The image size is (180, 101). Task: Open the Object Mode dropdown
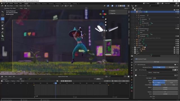(x=10, y=6)
